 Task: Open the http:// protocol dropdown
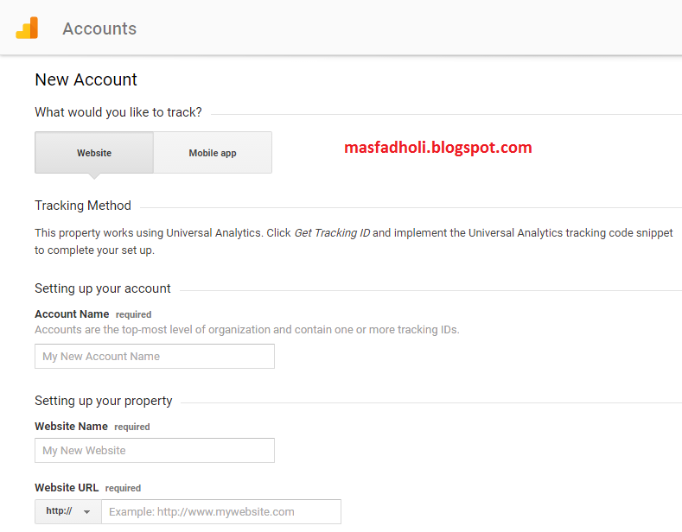coord(67,511)
